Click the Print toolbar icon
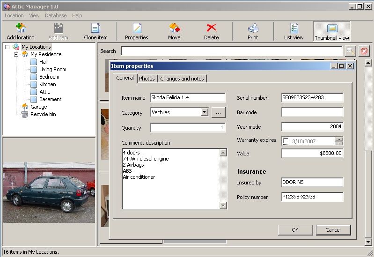Screen dimensions: 374x257 (253, 31)
